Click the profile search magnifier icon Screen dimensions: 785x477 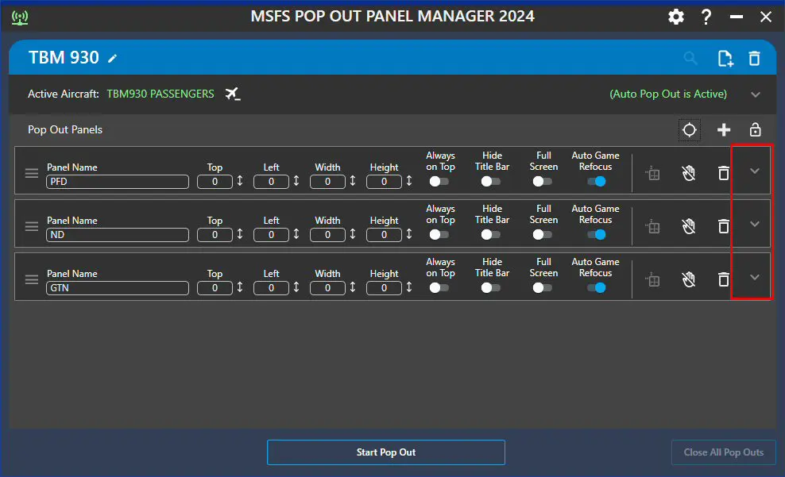[690, 58]
